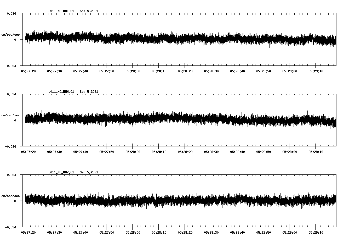The image size is (355, 242).
Task: Click the 05:28:50 time label under HNN plot
Action: [x=264, y=152]
